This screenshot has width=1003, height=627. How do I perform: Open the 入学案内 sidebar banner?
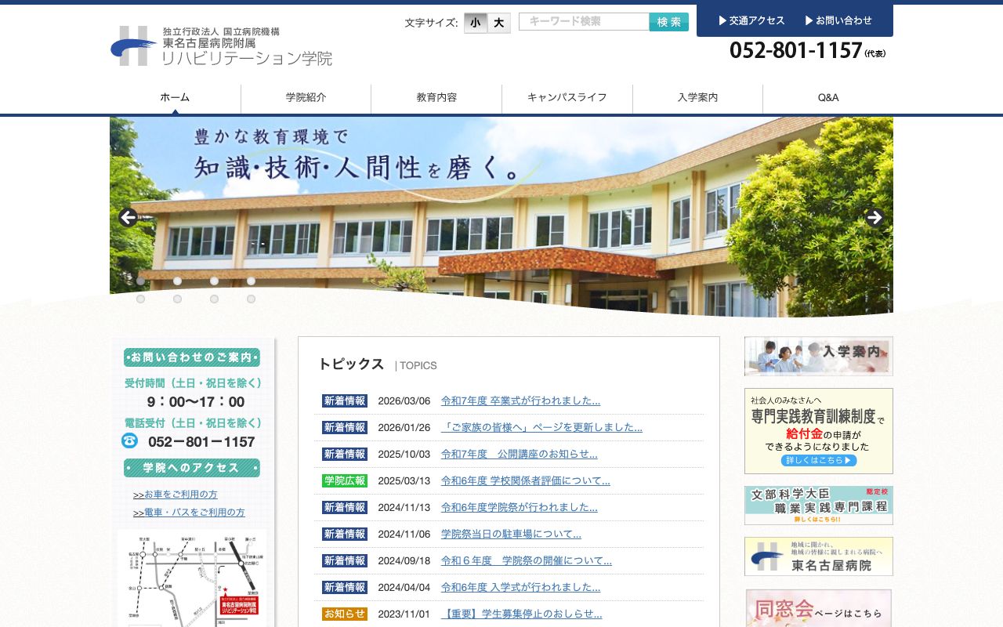pyautogui.click(x=818, y=357)
